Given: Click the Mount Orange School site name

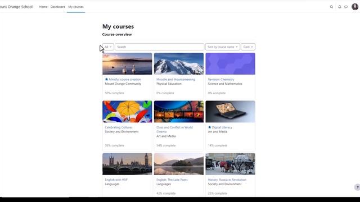Looking at the screenshot, I should pyautogui.click(x=16, y=7).
